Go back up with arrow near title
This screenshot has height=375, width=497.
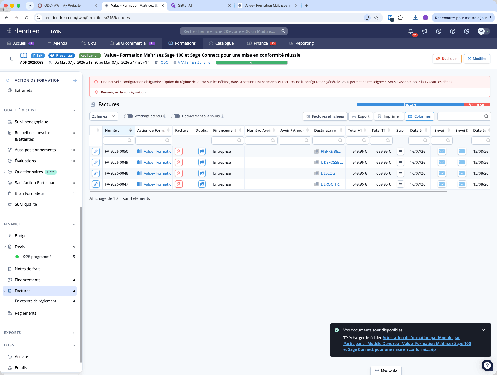coord(11,59)
